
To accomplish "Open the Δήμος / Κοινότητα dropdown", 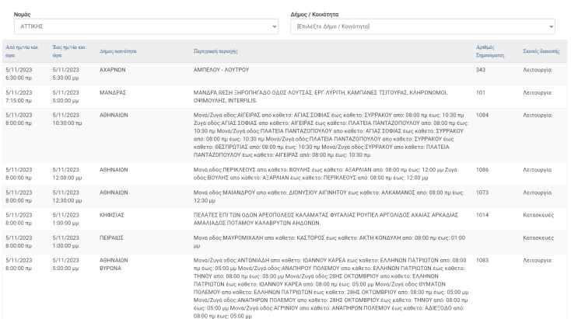I will tap(422, 27).
